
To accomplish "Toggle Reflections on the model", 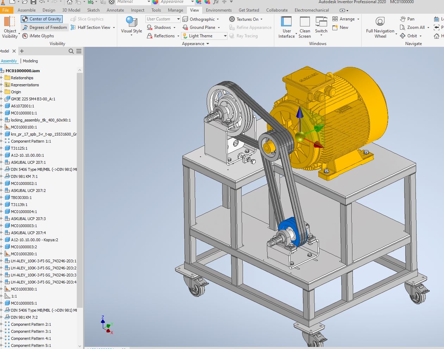I will [x=161, y=36].
